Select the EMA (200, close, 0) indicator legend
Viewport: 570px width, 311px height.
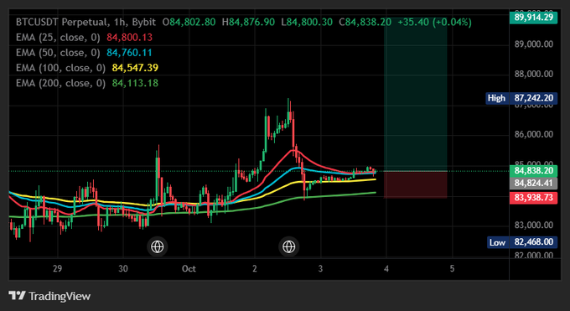tap(60, 83)
